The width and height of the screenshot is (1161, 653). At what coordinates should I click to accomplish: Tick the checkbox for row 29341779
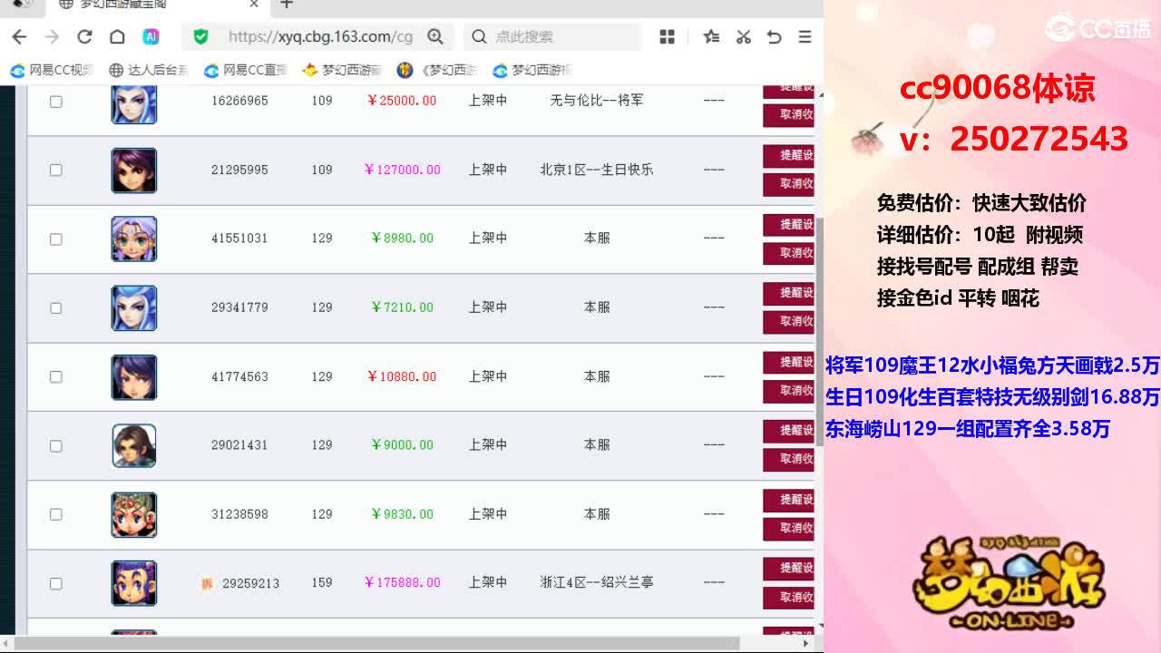pos(55,307)
